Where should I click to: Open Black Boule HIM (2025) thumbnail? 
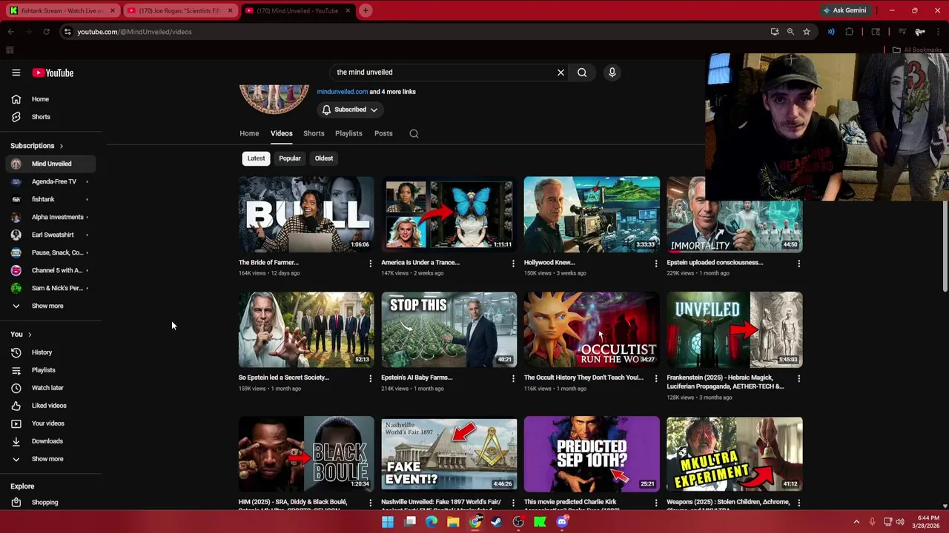306,454
